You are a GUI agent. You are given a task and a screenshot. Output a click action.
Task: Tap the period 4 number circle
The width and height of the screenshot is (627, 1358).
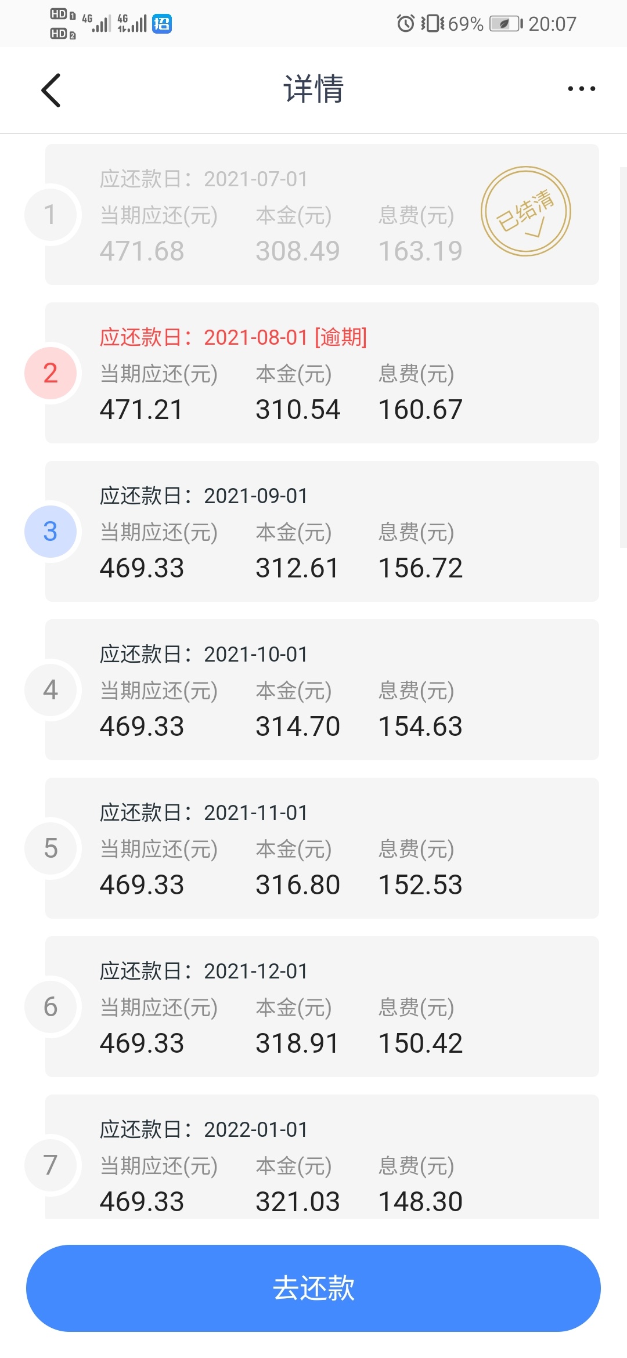51,689
